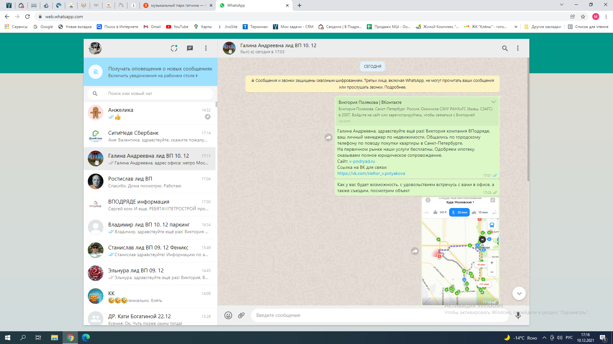Viewport: 613px width, 344px height.
Task: Open the v-podryad.ru link
Action: pos(362,161)
